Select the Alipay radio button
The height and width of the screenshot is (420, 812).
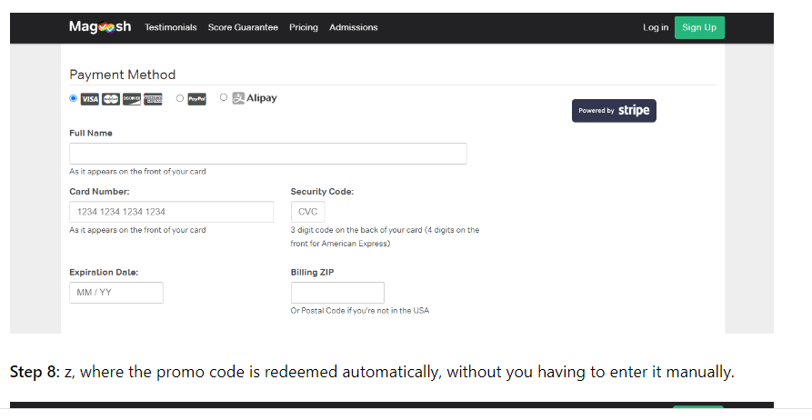[223, 97]
